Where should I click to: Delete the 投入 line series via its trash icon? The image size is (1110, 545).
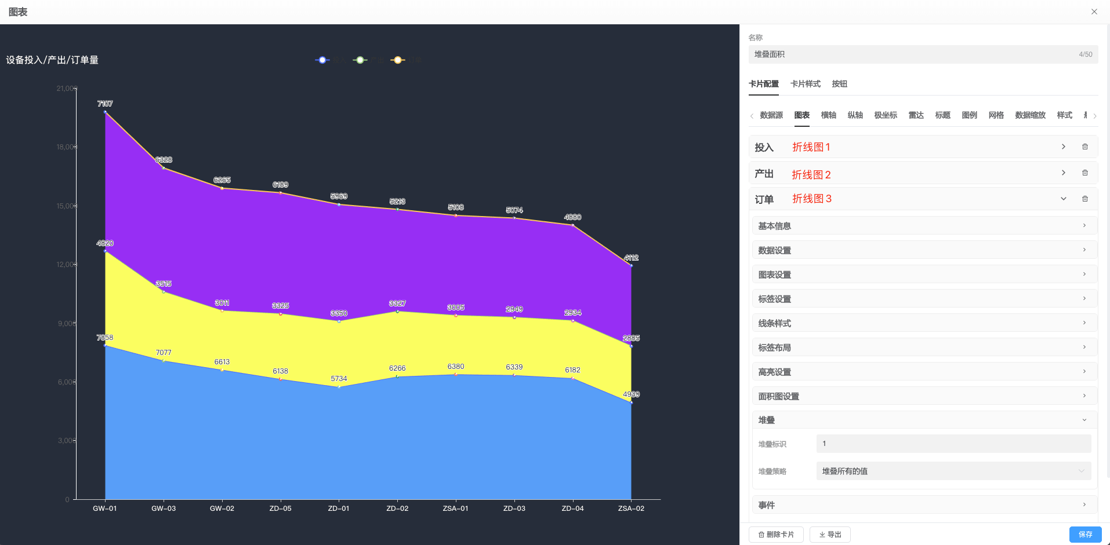click(x=1085, y=147)
